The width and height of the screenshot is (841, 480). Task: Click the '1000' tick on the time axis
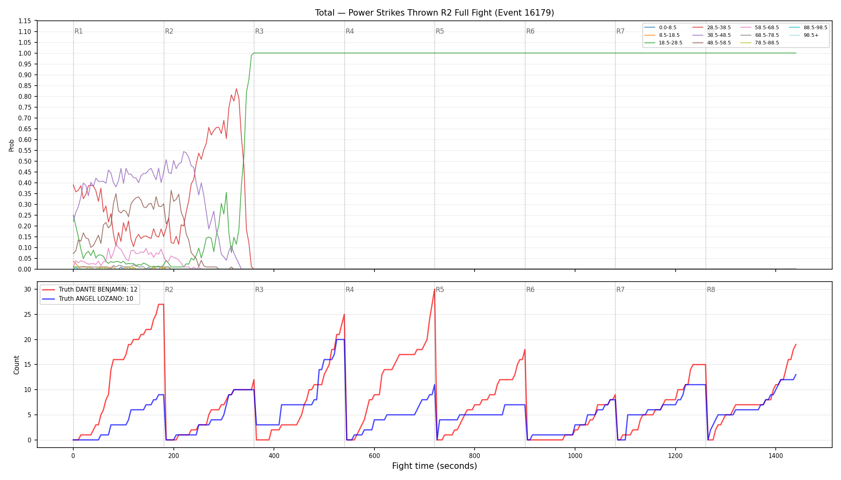[575, 456]
